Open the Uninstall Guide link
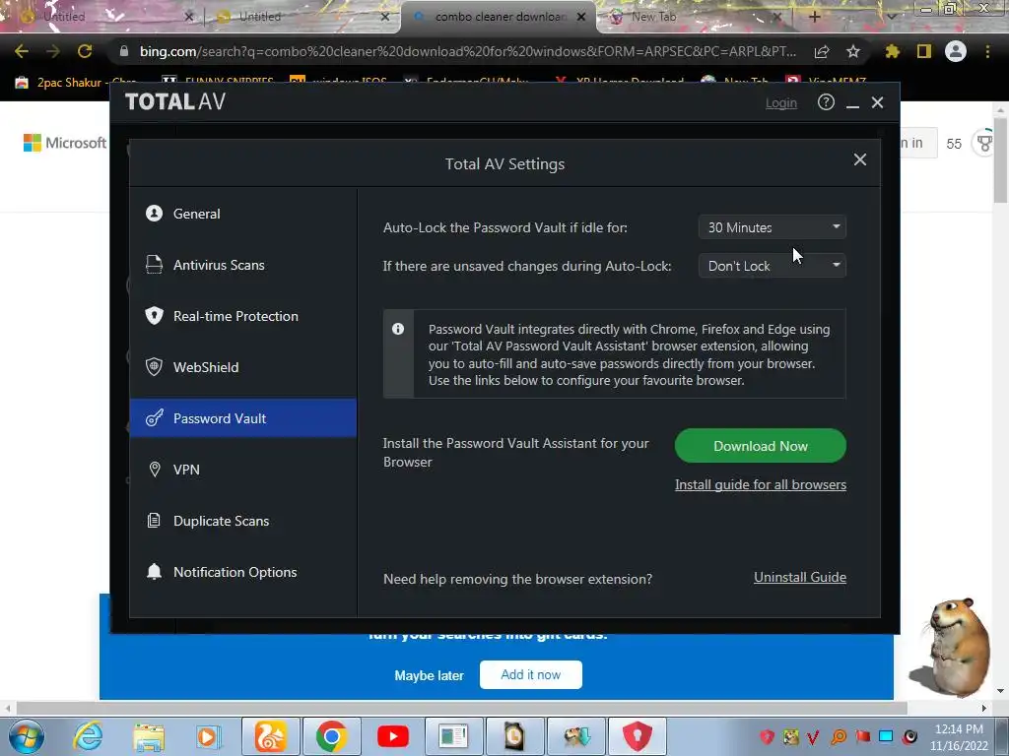 [x=800, y=577]
